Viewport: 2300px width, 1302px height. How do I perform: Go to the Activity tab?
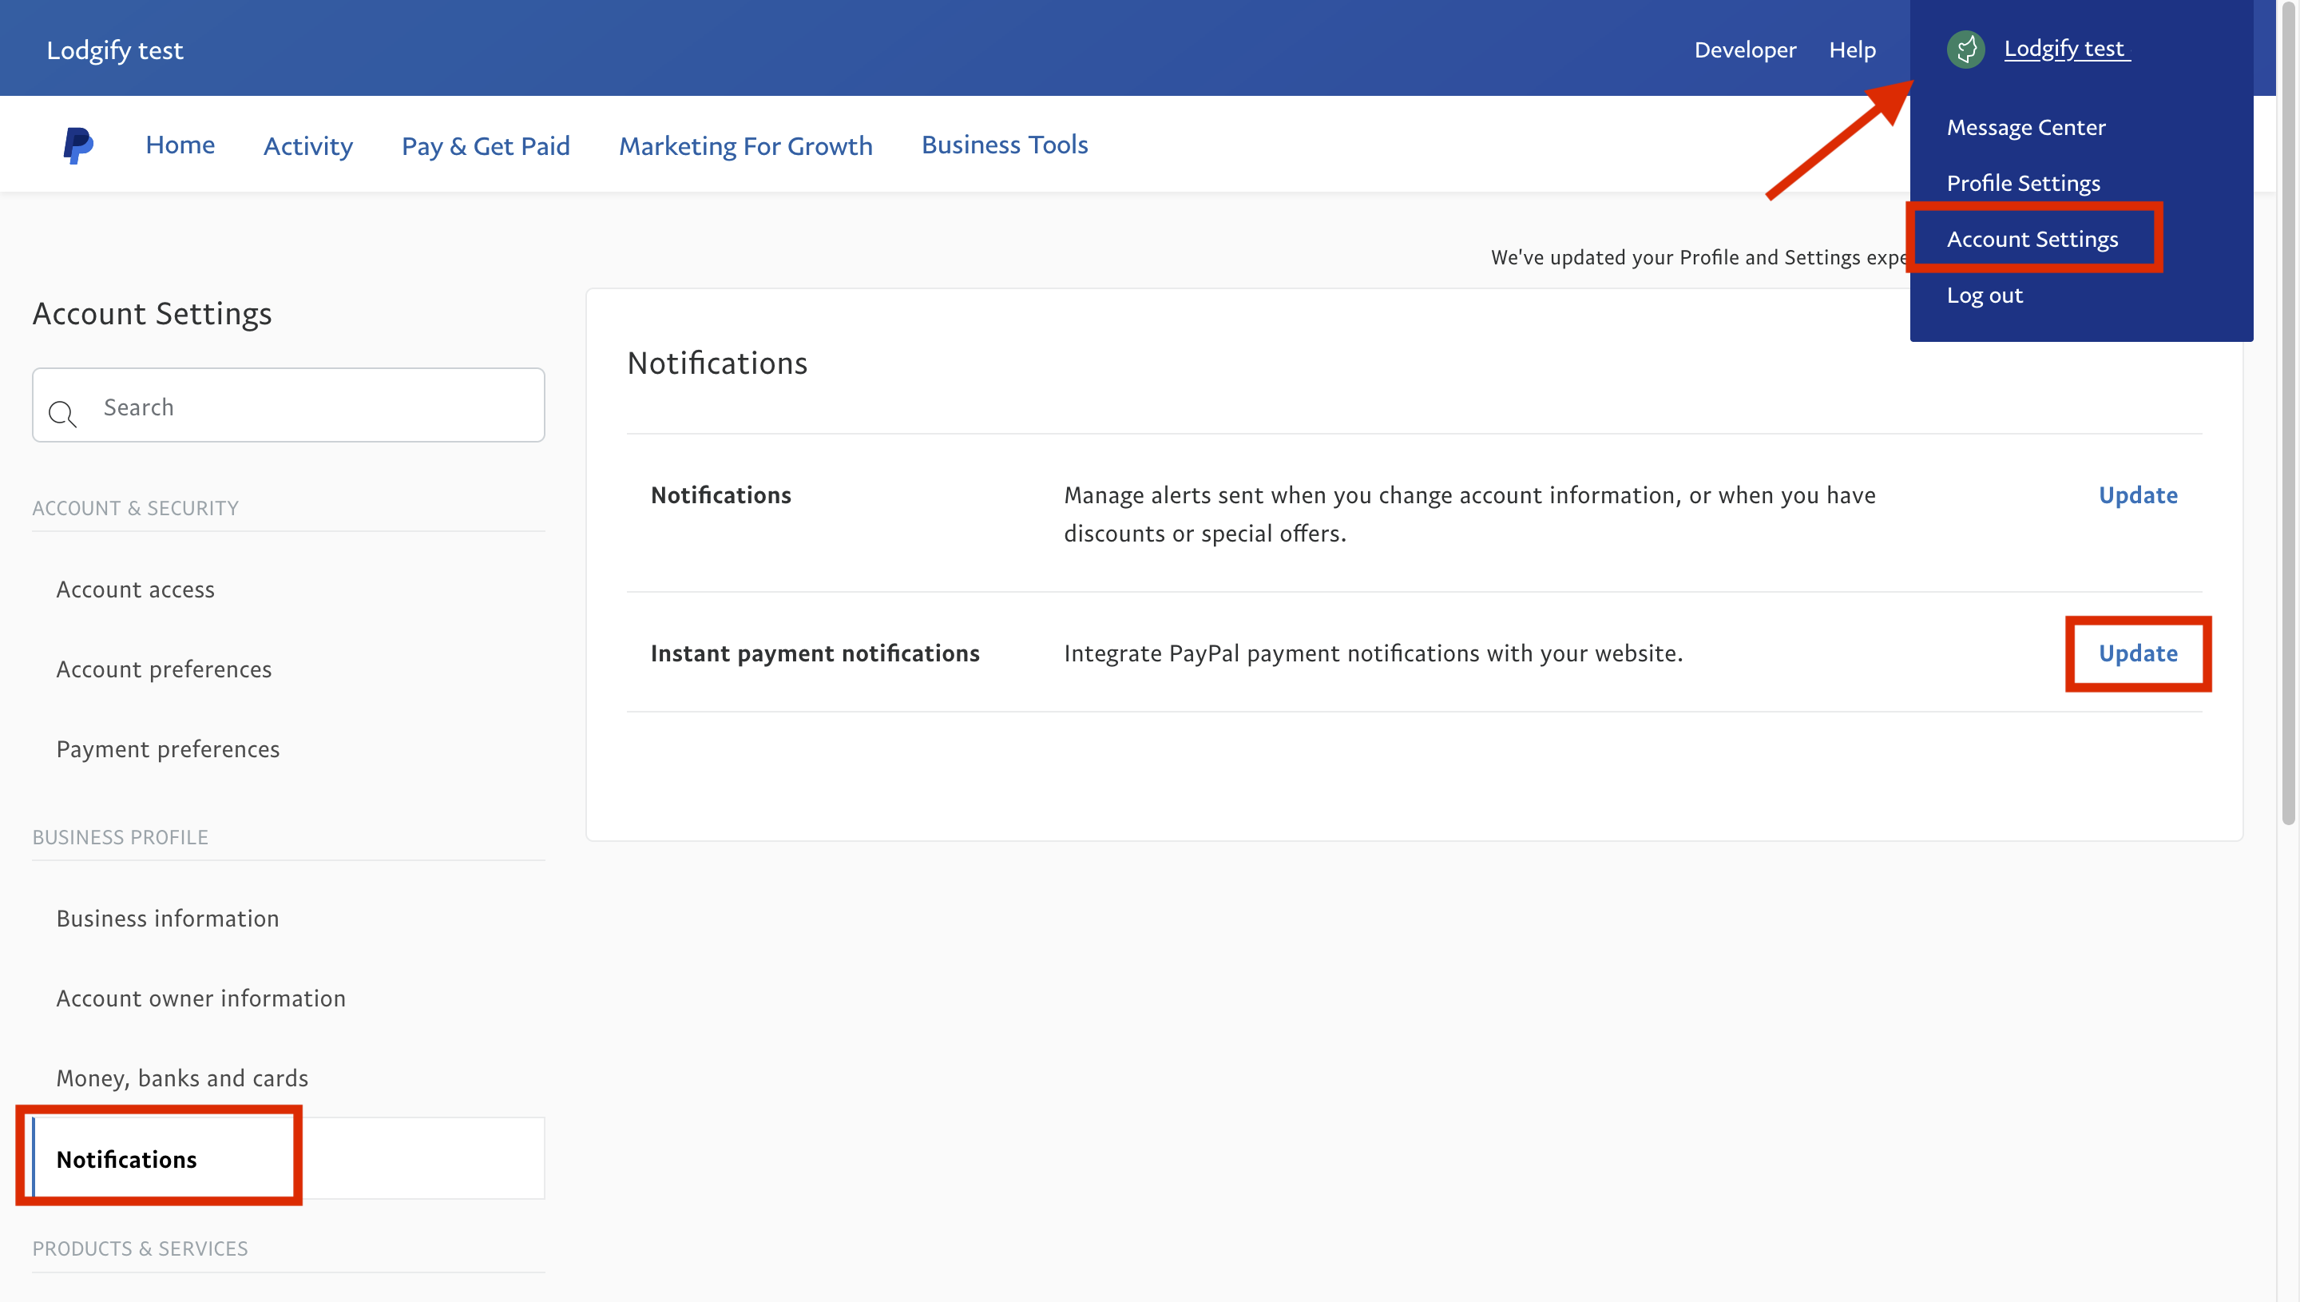(307, 145)
